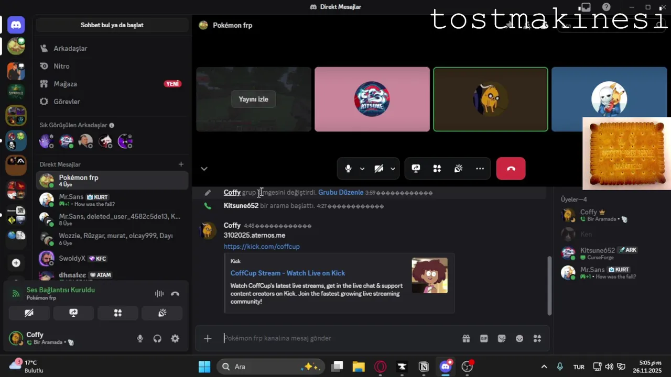Click attach plus icon in message bar
The height and width of the screenshot is (377, 671).
(208, 338)
